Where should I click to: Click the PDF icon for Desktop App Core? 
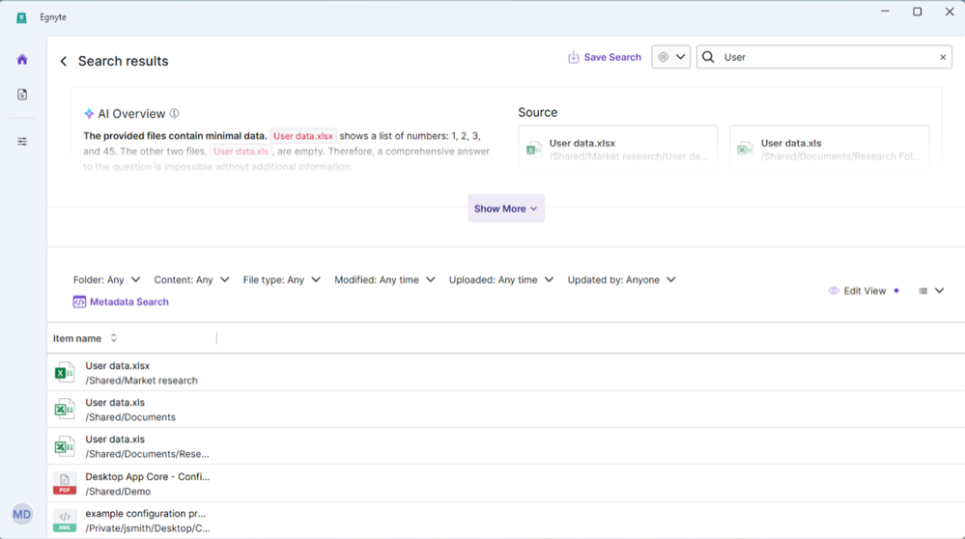[64, 484]
